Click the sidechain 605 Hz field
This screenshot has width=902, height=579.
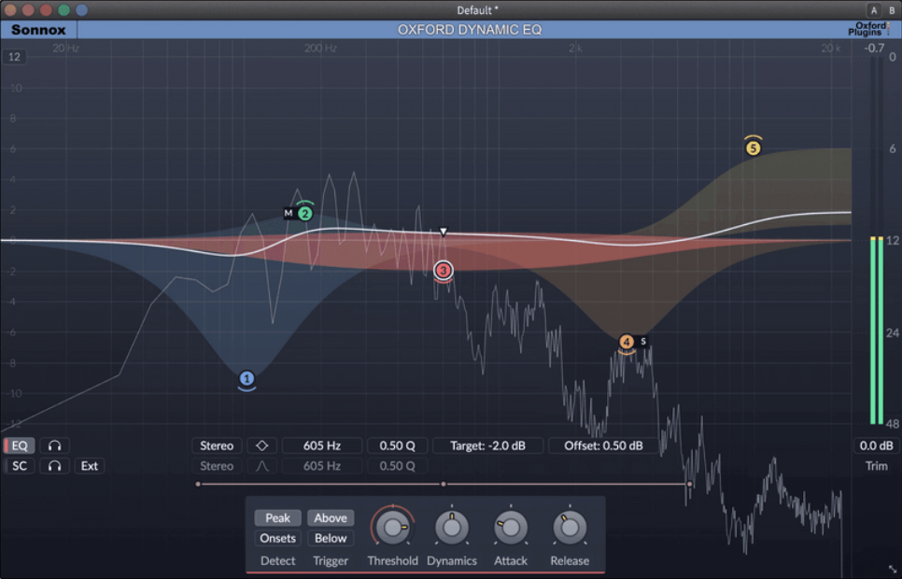tap(322, 466)
